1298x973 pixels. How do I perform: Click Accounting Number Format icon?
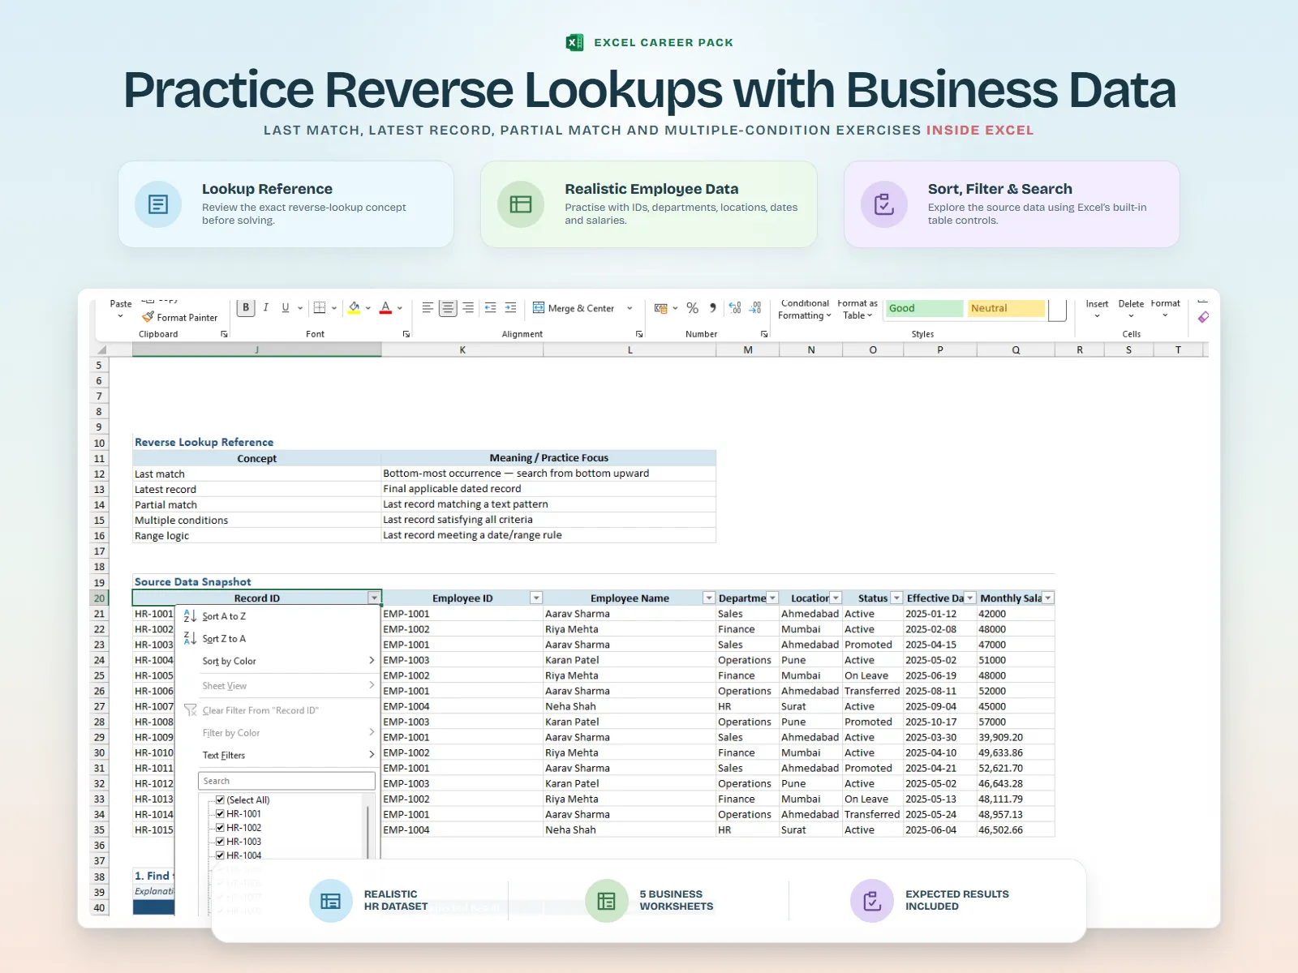661,308
